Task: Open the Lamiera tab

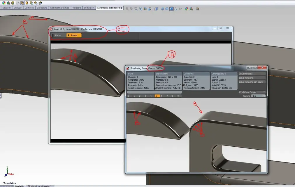Action: tap(29, 8)
